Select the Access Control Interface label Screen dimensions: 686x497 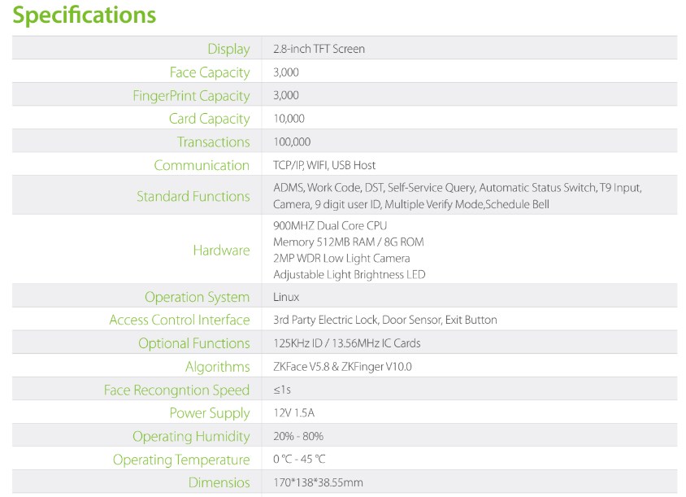pos(179,320)
